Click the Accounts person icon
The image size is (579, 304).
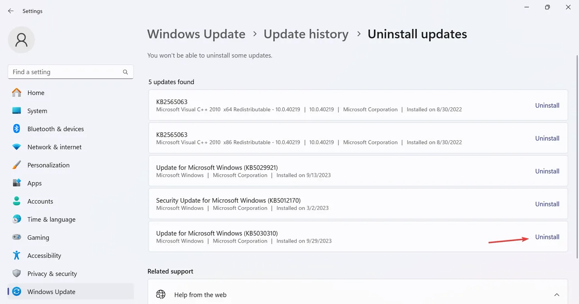point(17,201)
